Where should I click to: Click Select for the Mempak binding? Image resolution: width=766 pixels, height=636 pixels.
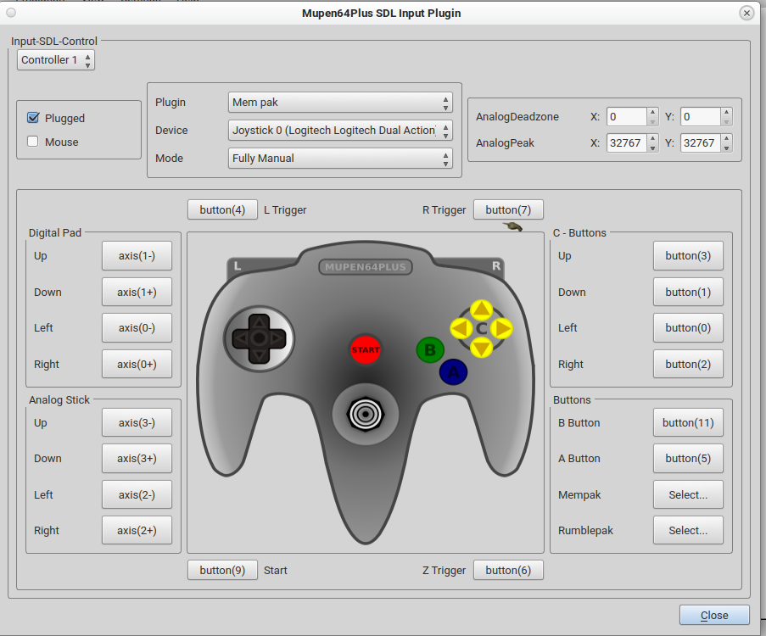688,494
